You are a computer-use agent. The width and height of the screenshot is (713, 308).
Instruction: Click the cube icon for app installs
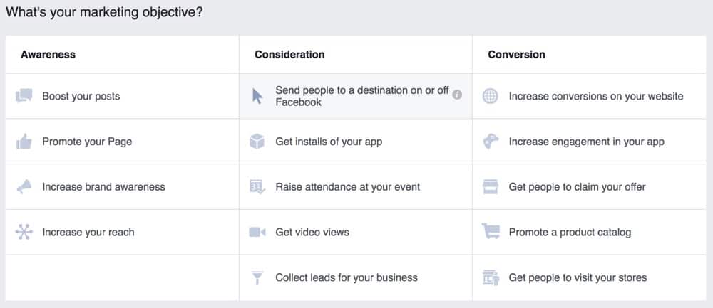click(x=257, y=142)
